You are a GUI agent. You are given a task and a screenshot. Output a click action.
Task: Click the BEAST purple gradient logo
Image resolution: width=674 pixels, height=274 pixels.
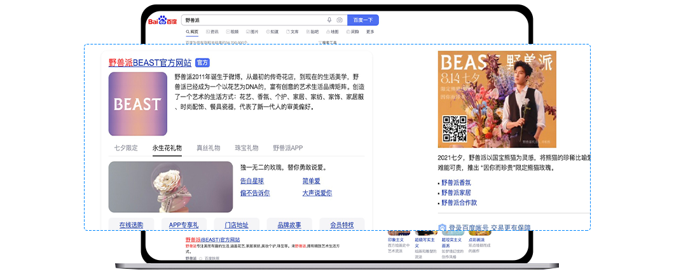[137, 104]
